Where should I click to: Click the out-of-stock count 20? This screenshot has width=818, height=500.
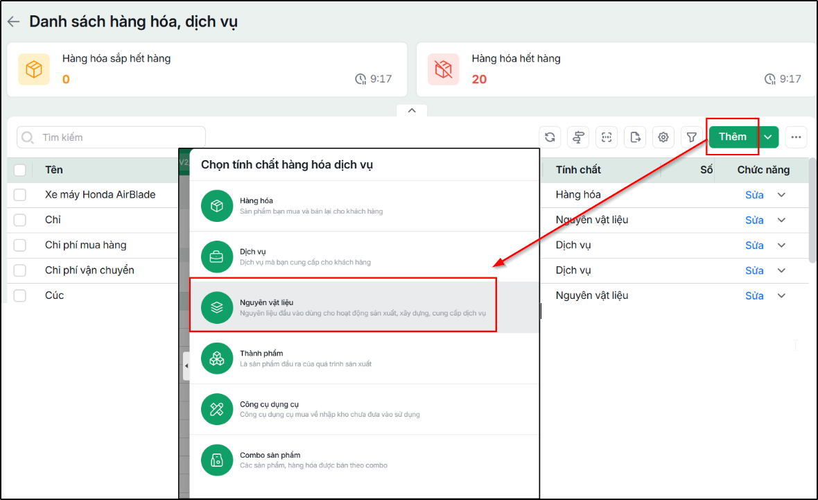479,79
